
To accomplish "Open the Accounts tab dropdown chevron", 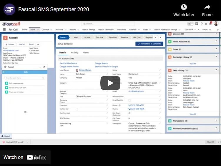I will pyautogui.click(x=65, y=30).
